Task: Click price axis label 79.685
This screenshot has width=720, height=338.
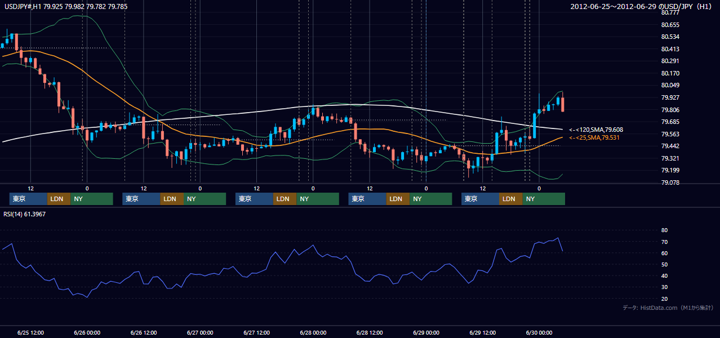Action: tap(670, 122)
